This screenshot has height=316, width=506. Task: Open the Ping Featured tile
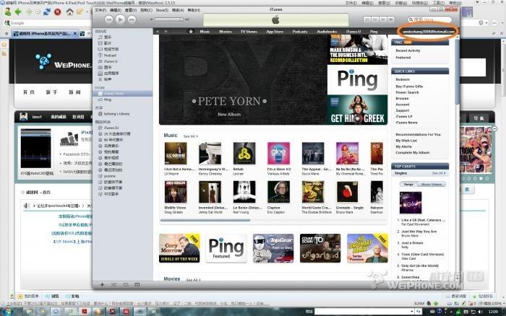226,248
